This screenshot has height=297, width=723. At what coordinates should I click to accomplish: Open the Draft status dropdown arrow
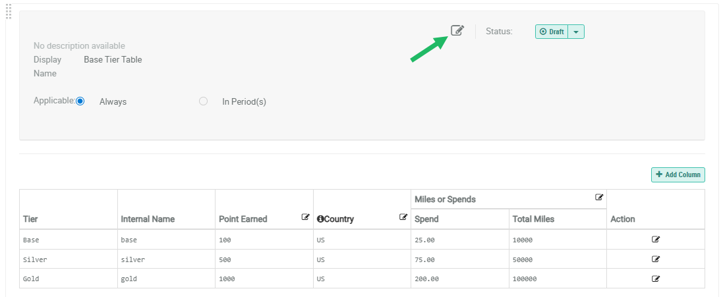pos(576,32)
